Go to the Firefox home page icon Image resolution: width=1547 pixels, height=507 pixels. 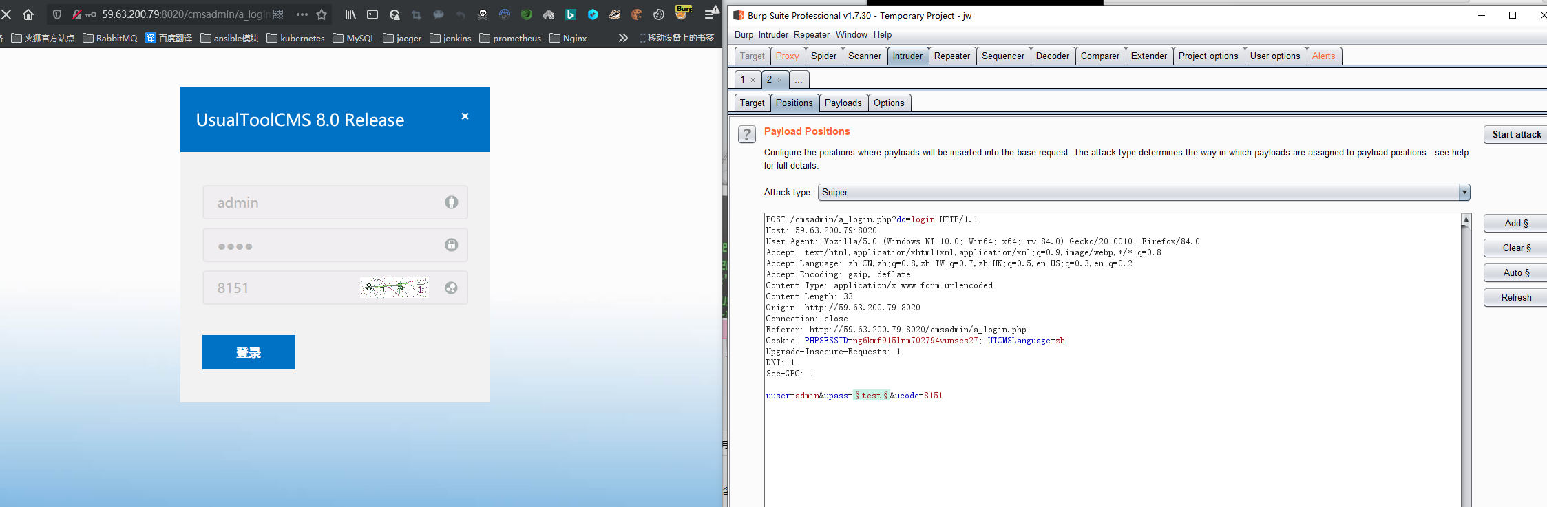click(28, 14)
